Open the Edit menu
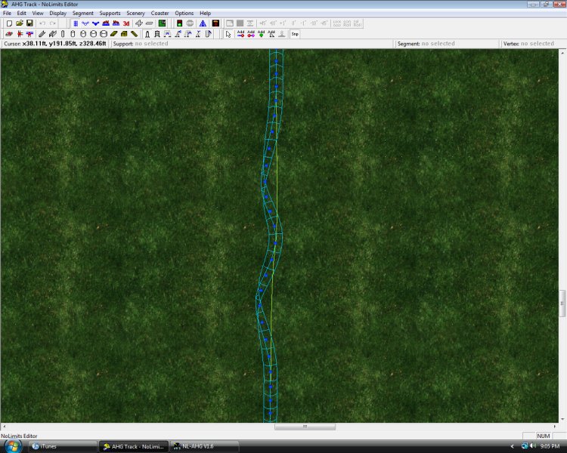Image resolution: width=567 pixels, height=453 pixels. pyautogui.click(x=21, y=13)
